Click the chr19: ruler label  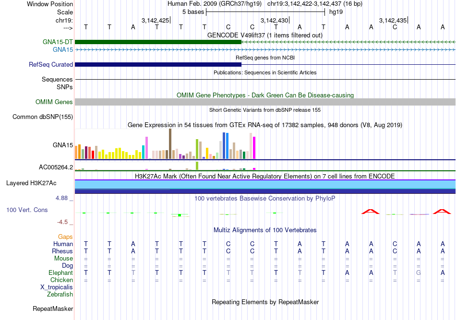(64, 20)
